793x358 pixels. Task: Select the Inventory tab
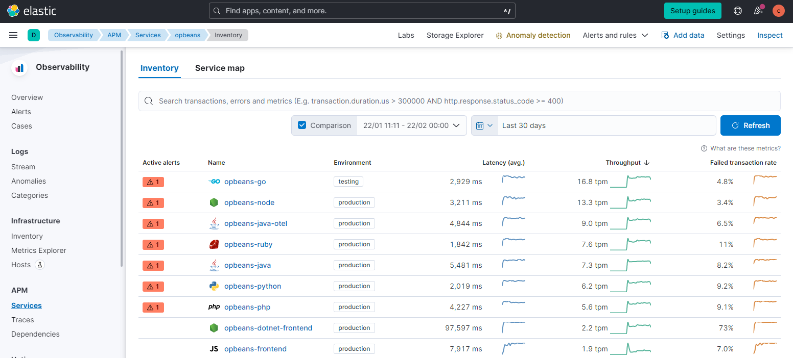[159, 68]
